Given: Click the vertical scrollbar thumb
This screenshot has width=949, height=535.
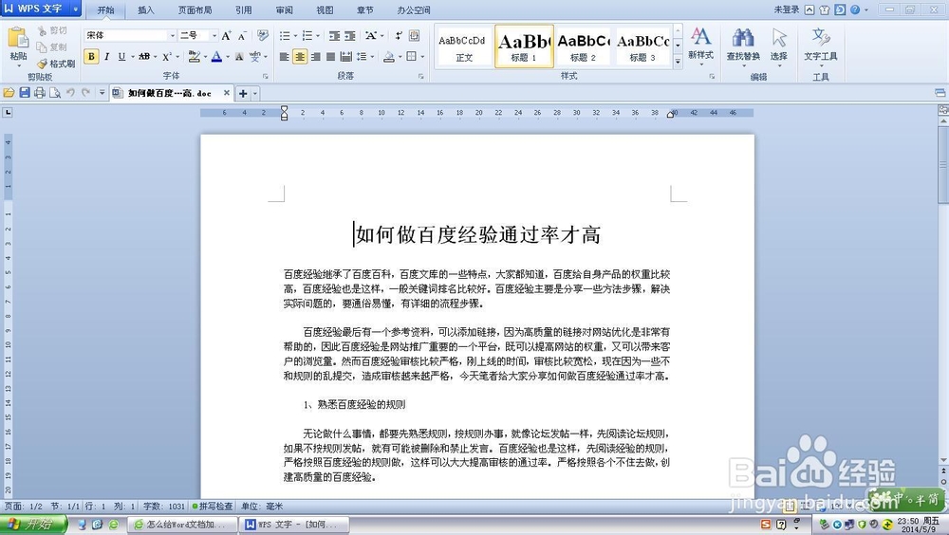Looking at the screenshot, I should tap(943, 165).
